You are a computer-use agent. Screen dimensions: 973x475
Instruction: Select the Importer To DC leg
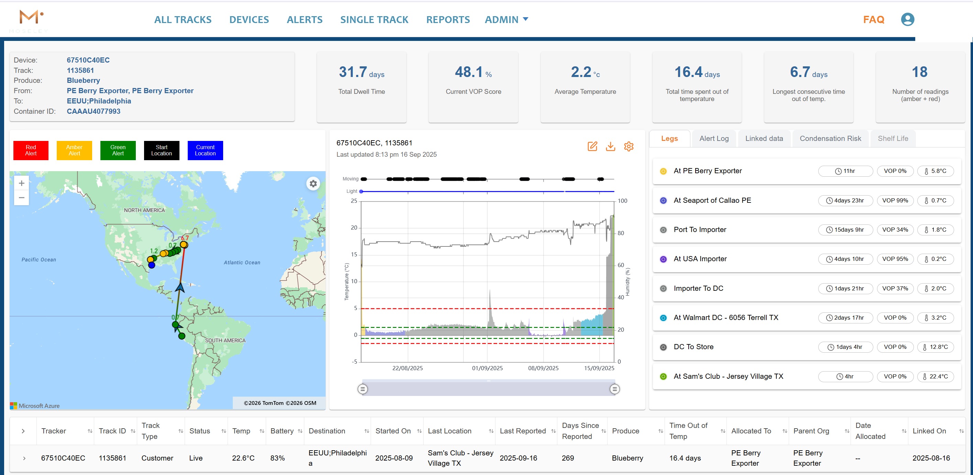click(807, 288)
